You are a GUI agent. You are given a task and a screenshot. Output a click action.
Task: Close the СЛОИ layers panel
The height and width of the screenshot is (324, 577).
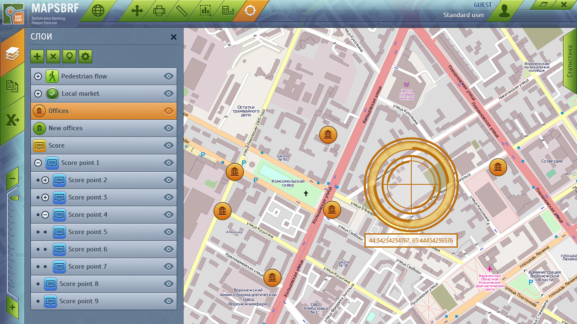tap(173, 37)
